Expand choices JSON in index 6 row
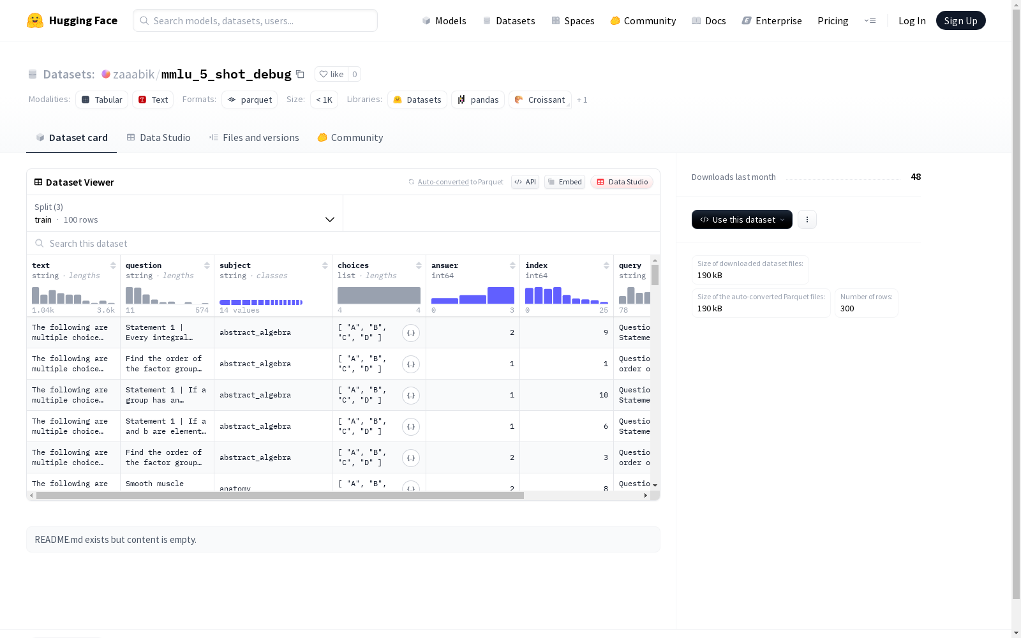The width and height of the screenshot is (1021, 638). [x=411, y=427]
